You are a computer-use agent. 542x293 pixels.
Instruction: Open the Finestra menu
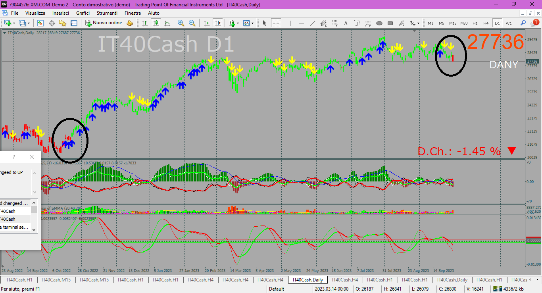[133, 13]
